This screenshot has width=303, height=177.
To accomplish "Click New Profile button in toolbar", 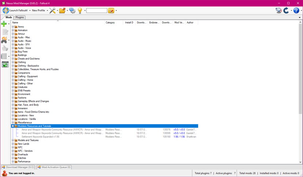I will pyautogui.click(x=38, y=11).
